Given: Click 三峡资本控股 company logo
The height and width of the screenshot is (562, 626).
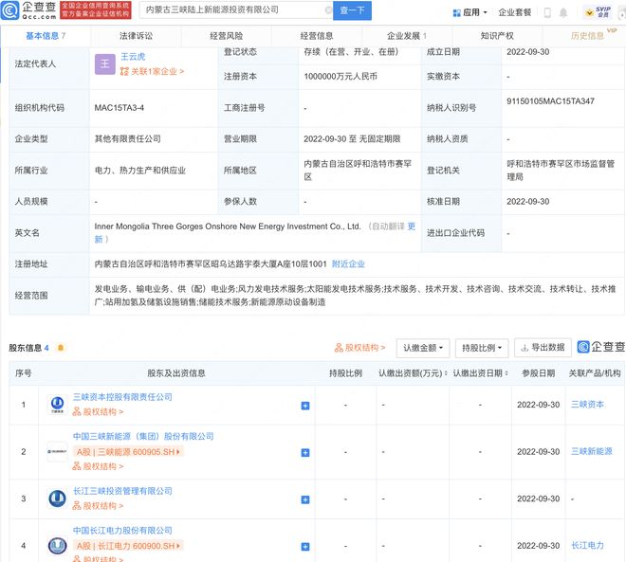Looking at the screenshot, I should pos(57,405).
